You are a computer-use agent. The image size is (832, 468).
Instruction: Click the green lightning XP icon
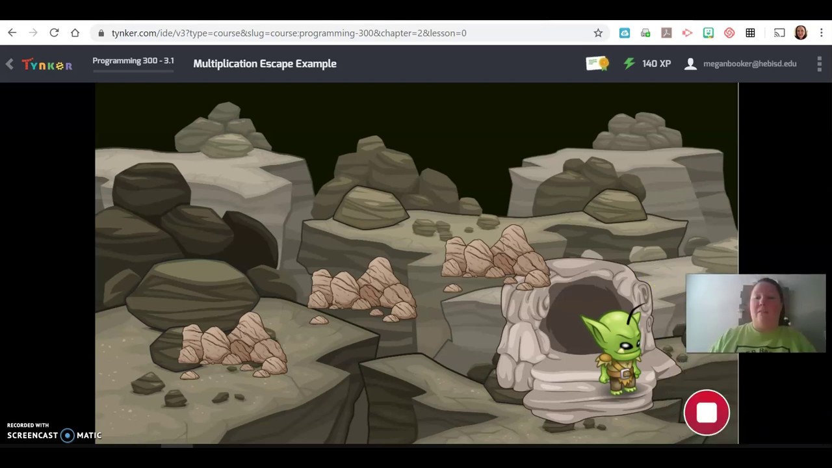pyautogui.click(x=629, y=64)
